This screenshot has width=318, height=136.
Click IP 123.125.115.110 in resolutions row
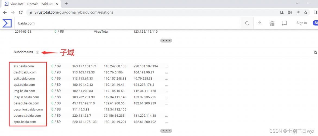[146, 32]
